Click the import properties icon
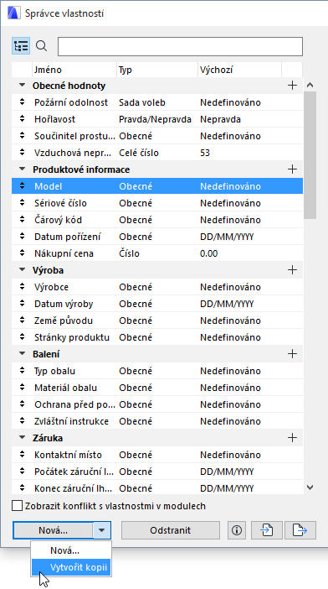The width and height of the screenshot is (328, 589). (267, 530)
